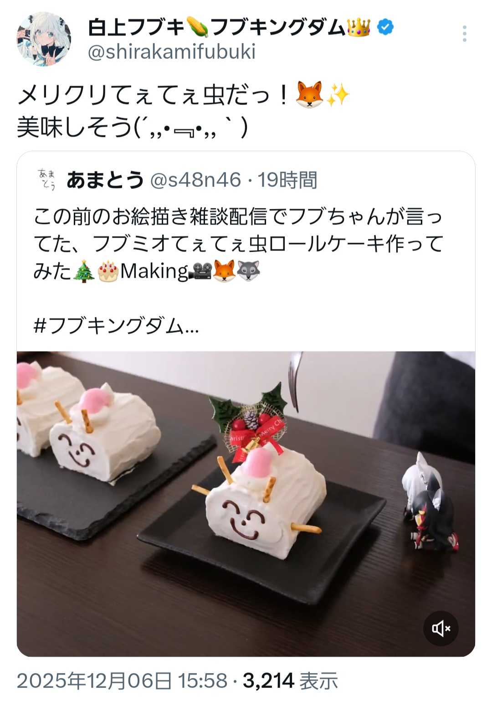The width and height of the screenshot is (492, 702).
Task: Open the 2025年12月06日 15:58 timestamp
Action: pyautogui.click(x=122, y=681)
